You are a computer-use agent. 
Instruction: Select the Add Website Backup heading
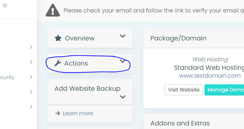coord(87,89)
